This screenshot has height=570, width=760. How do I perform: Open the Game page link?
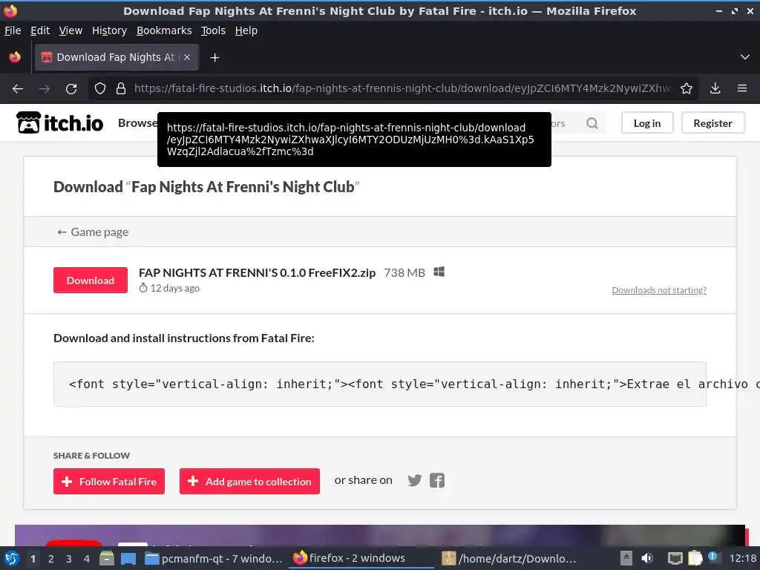click(x=93, y=232)
